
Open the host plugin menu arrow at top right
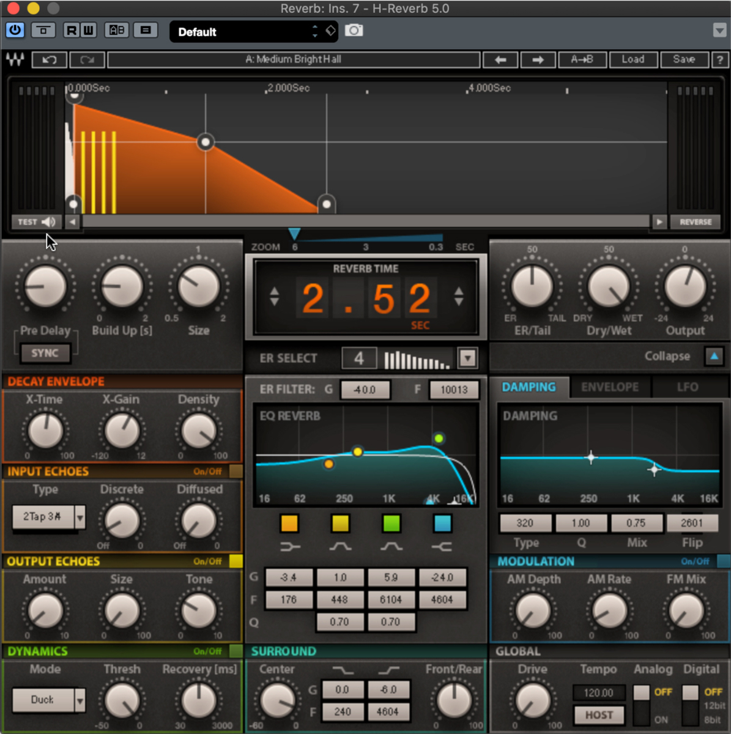click(x=719, y=30)
